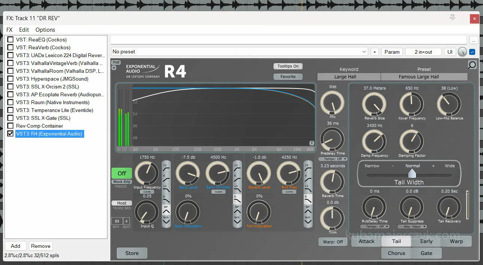Click the Store button

click(x=132, y=253)
